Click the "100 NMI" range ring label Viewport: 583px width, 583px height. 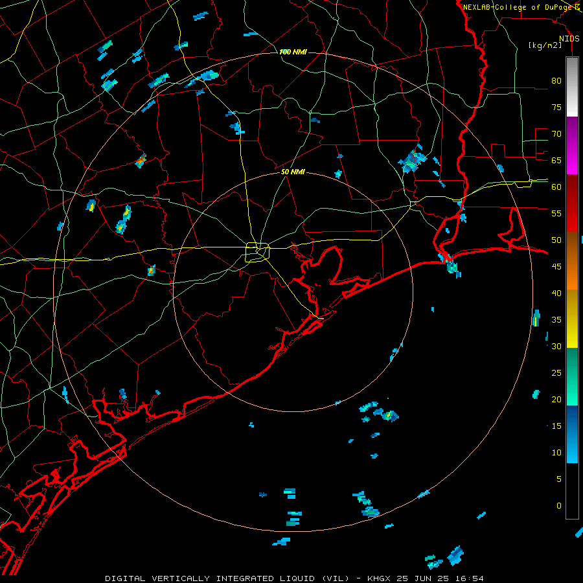293,52
